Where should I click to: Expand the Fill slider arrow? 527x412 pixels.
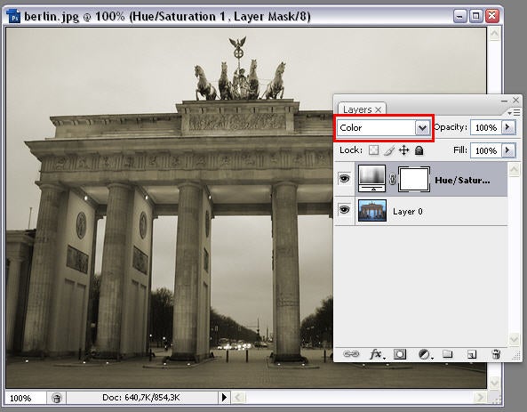(x=508, y=150)
